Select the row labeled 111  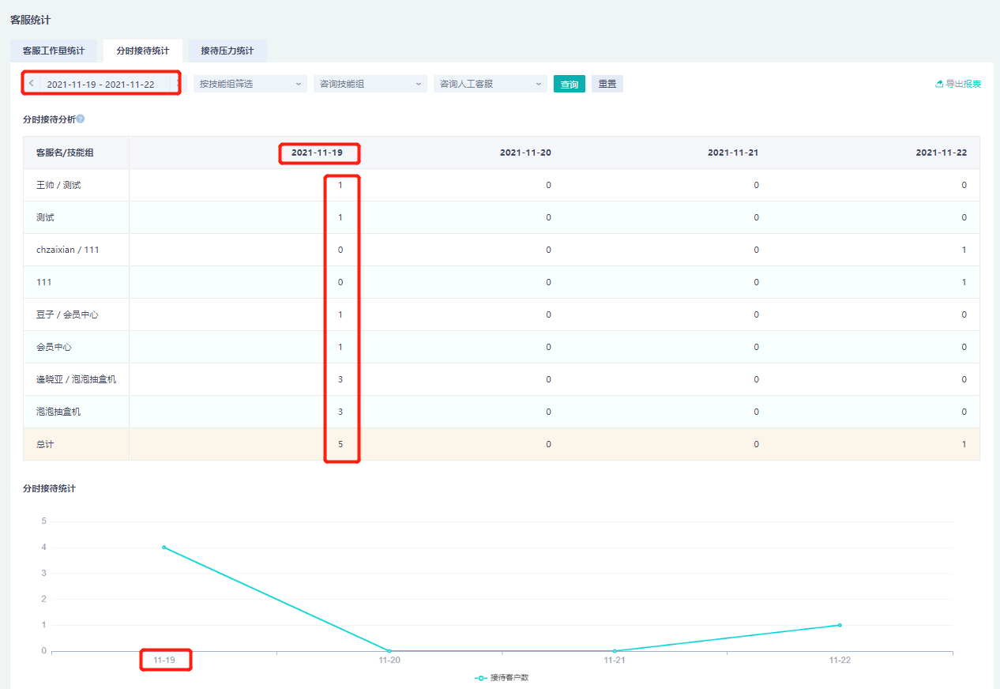point(502,282)
